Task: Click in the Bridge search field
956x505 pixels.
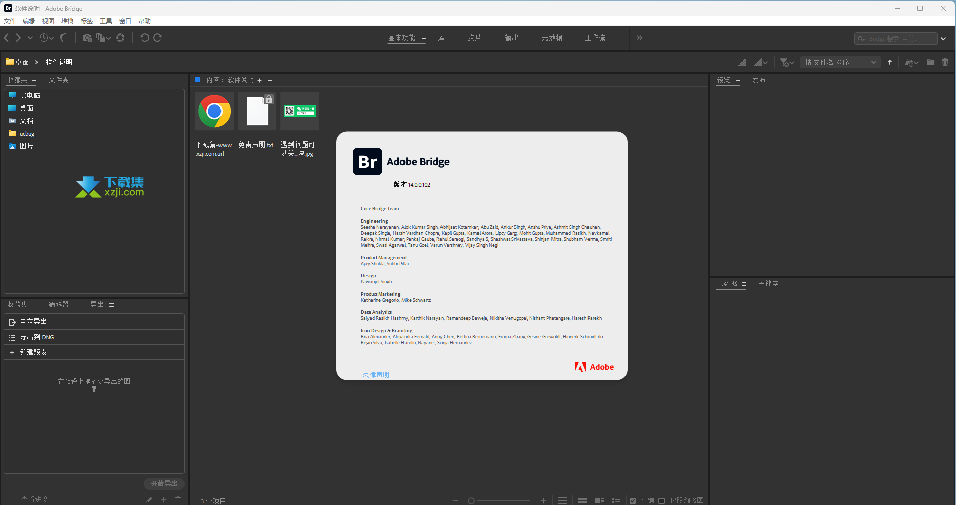Action: tap(895, 39)
